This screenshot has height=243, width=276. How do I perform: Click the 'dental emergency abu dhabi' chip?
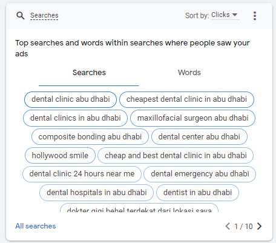(200, 174)
